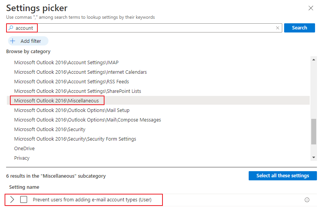320x209 pixels.
Task: Select Account Settings\RSS Feeds category
Action: 71,82
